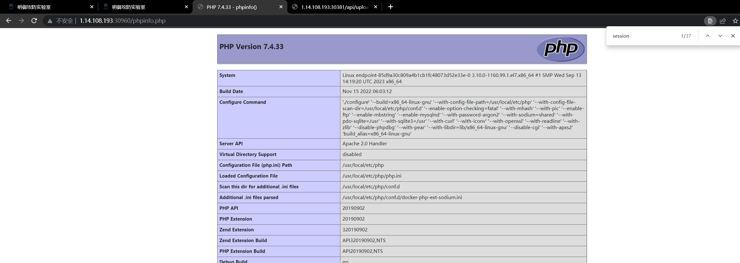Go forward one page
The height and width of the screenshot is (263, 740).
21,21
